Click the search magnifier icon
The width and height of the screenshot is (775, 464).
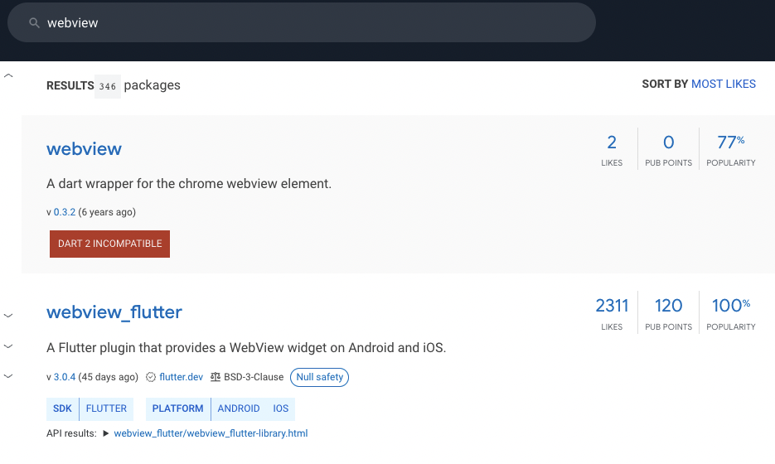click(x=34, y=22)
